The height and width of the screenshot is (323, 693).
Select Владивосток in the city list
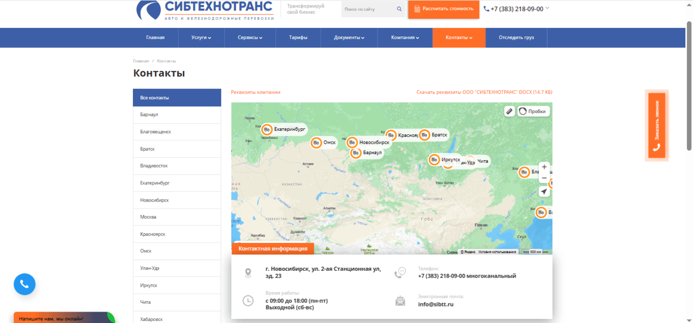177,166
